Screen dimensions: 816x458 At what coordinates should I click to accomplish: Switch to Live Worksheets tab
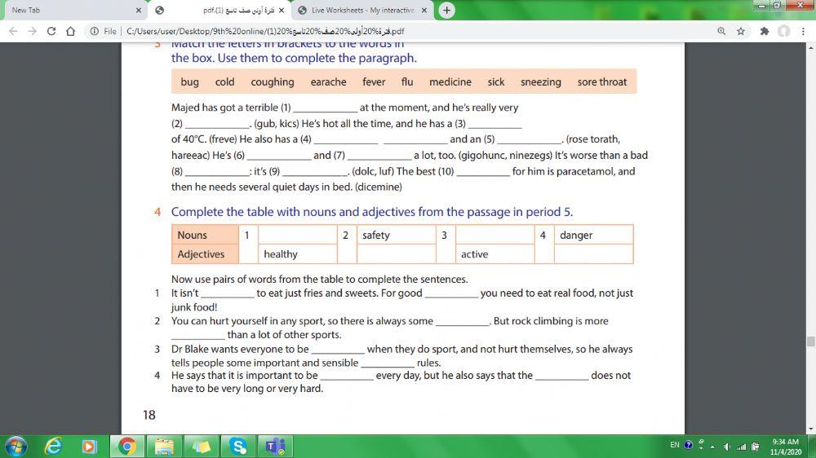pyautogui.click(x=362, y=10)
